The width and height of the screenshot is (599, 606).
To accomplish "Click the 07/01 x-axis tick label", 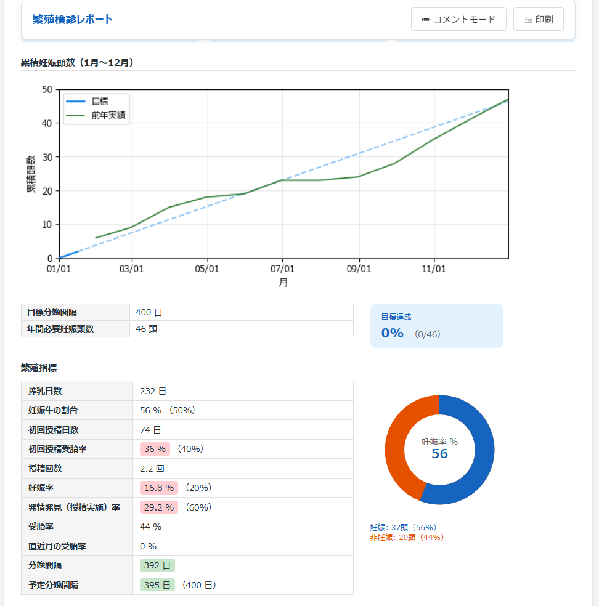I will (282, 269).
